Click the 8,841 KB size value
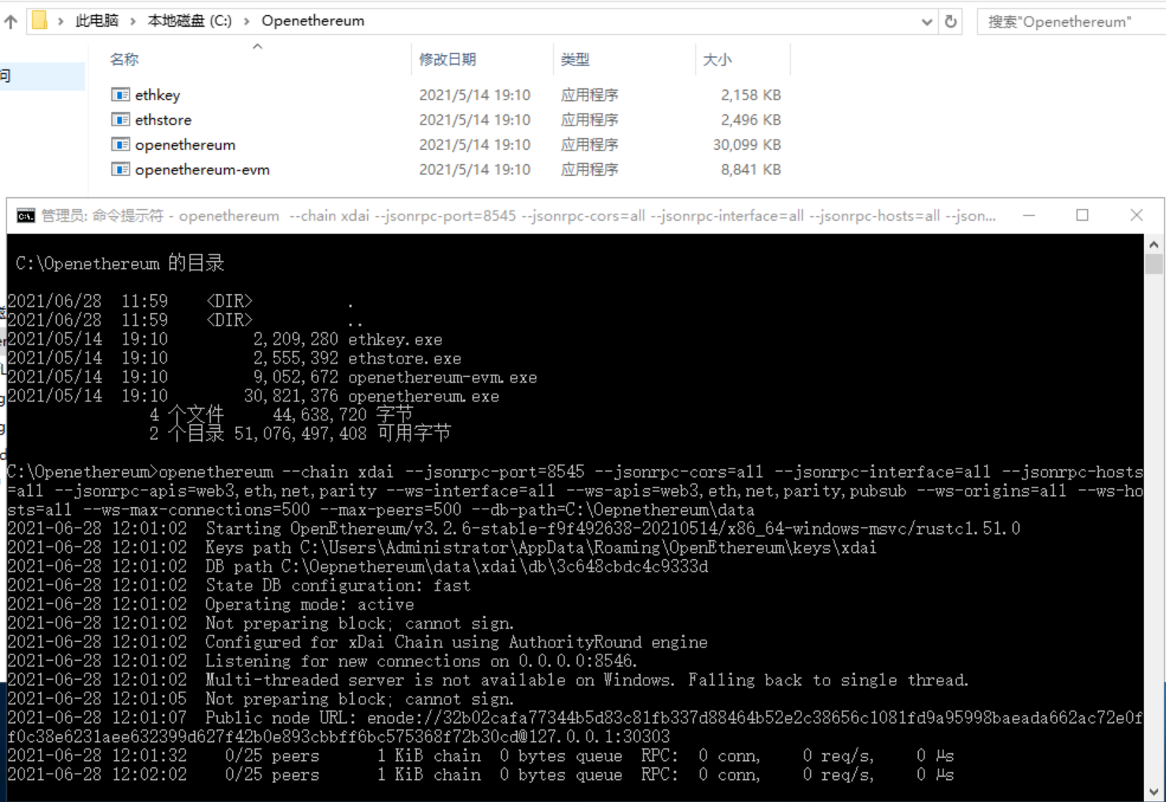The height and width of the screenshot is (802, 1166). tap(750, 170)
